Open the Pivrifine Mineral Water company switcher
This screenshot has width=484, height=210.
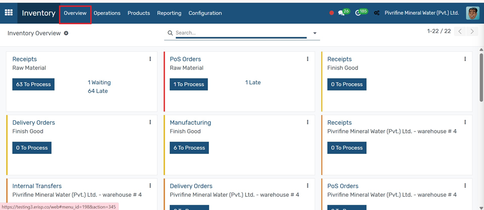pos(421,13)
